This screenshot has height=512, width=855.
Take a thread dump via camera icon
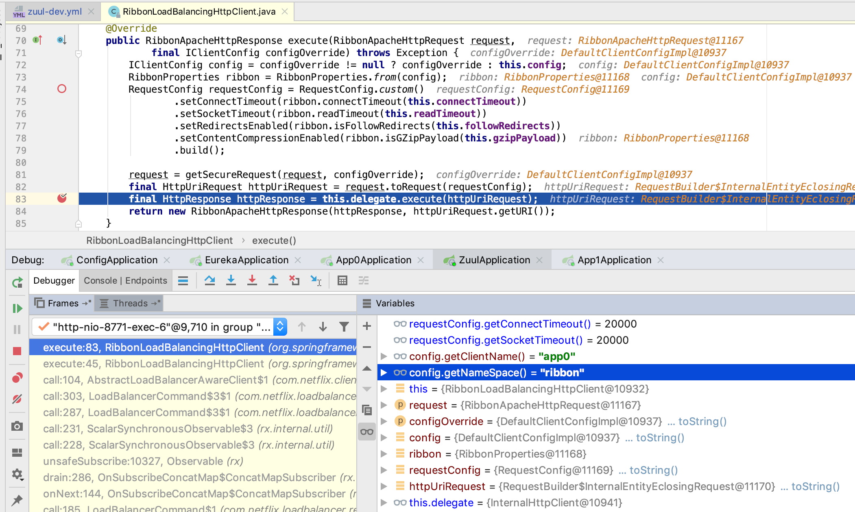tap(17, 426)
